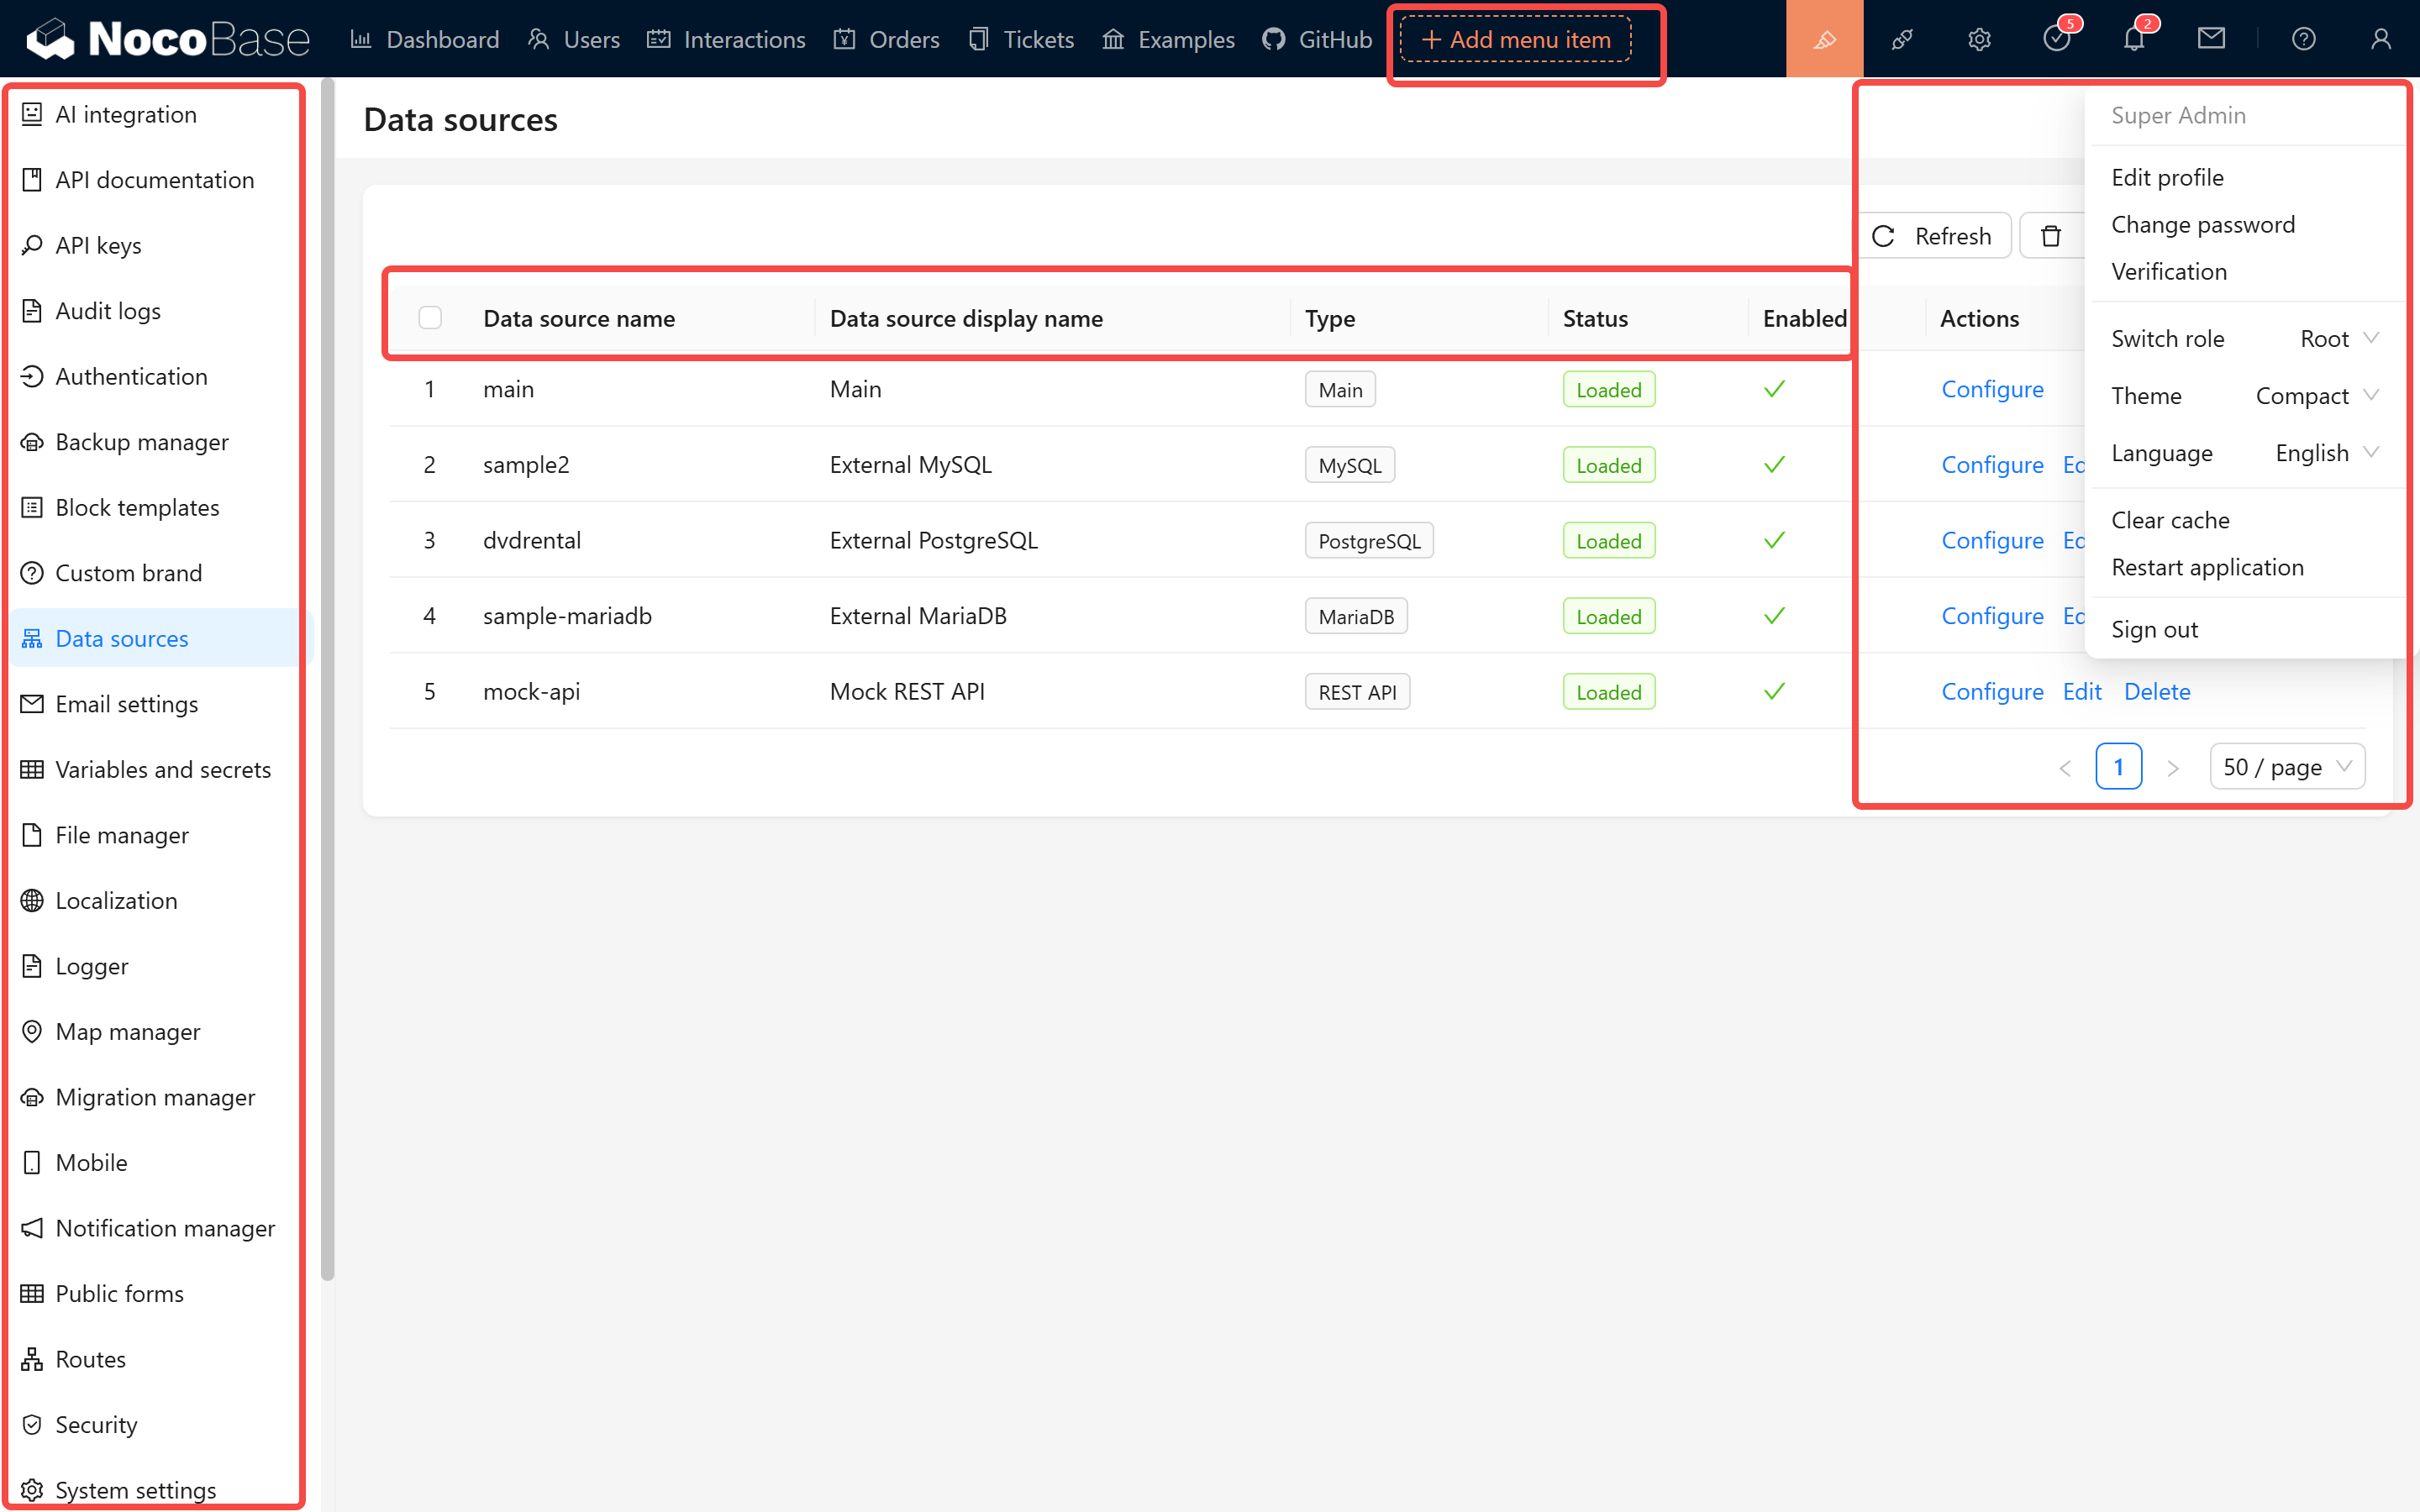Expand the Theme Compact dropdown

pos(2316,396)
